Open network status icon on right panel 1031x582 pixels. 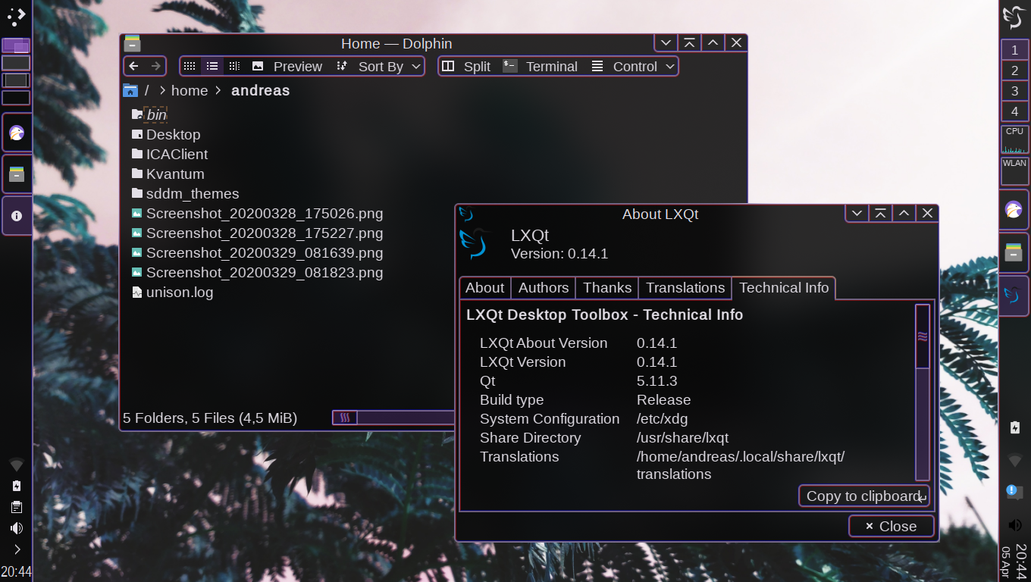click(x=1014, y=460)
